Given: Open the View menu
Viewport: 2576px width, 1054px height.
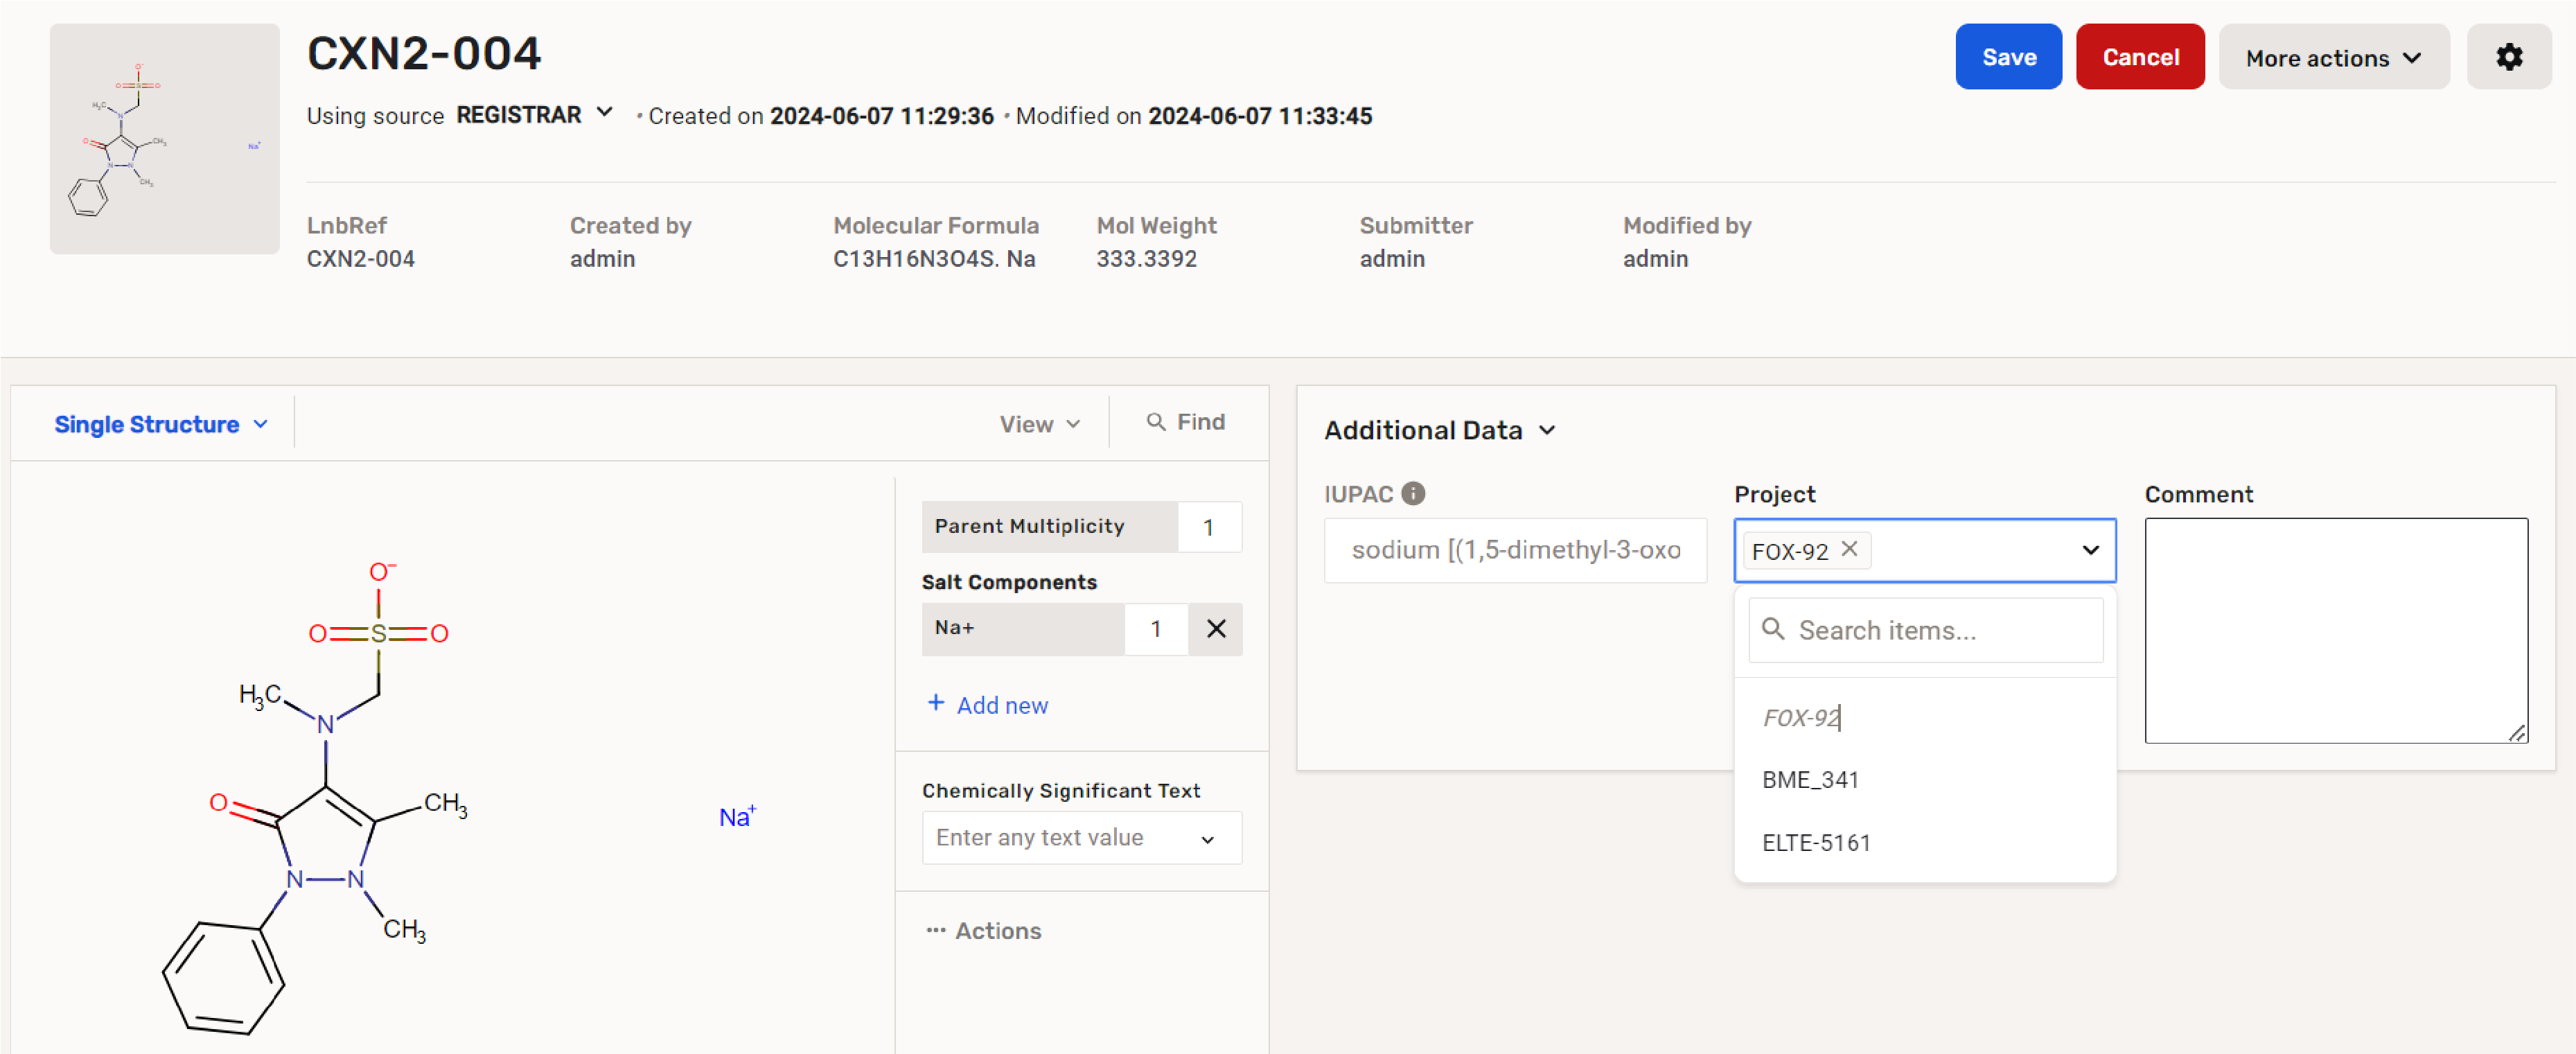Looking at the screenshot, I should pyautogui.click(x=1039, y=424).
